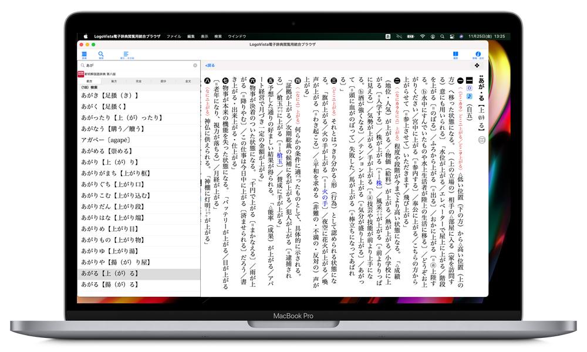The width and height of the screenshot is (587, 352).
Task: Click the four-arrow expand view icon
Action: [477, 65]
